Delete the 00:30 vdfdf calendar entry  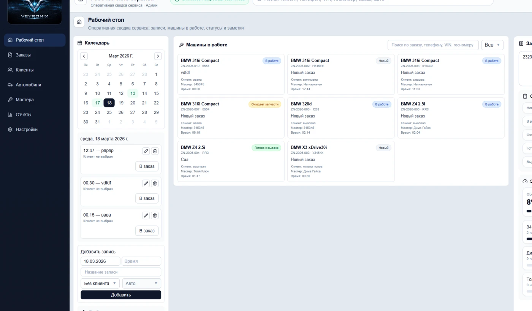(x=155, y=183)
